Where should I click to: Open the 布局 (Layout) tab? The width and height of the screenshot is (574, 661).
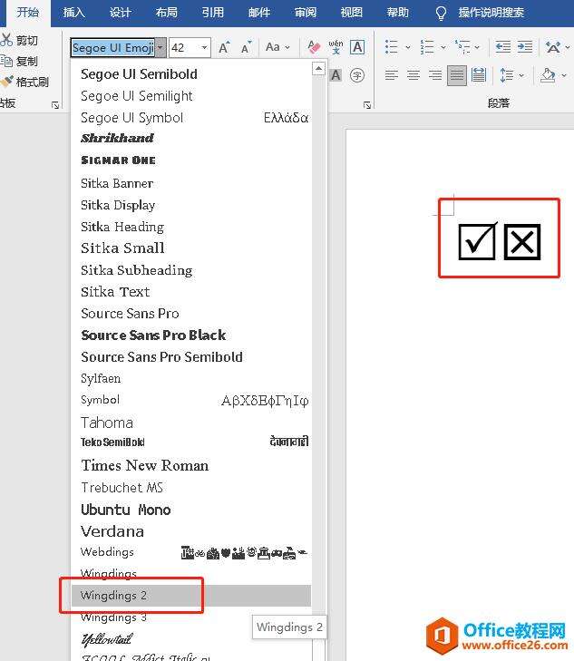pyautogui.click(x=167, y=13)
